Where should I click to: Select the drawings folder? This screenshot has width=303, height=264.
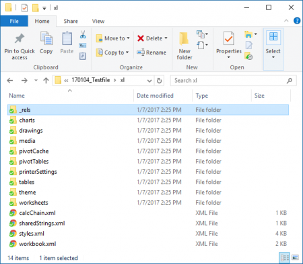coord(148,131)
